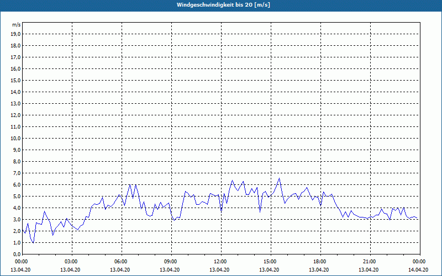This screenshot has width=442, height=276.
Task: Pick the "12,0" y-axis label
Action: 15,115
